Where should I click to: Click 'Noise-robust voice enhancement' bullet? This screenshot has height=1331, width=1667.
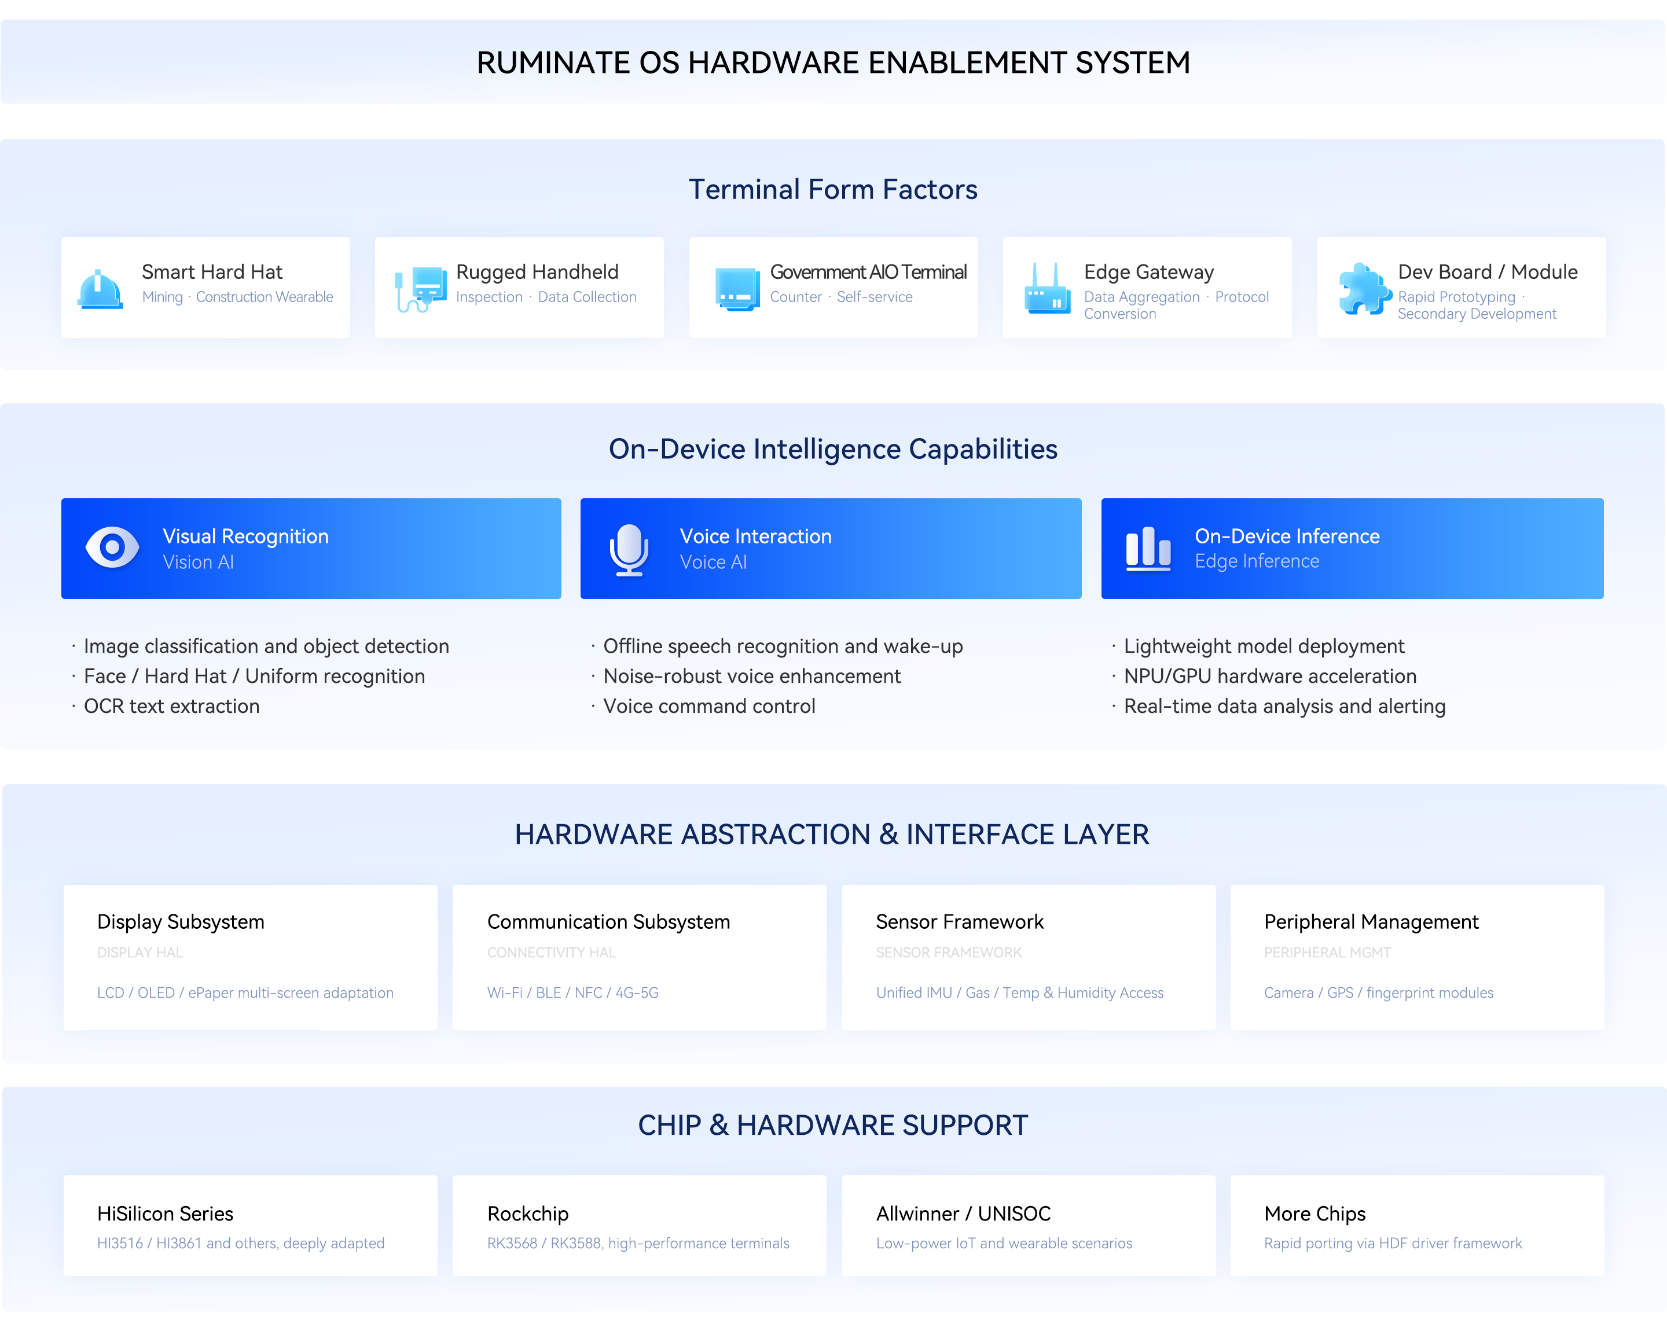point(752,676)
